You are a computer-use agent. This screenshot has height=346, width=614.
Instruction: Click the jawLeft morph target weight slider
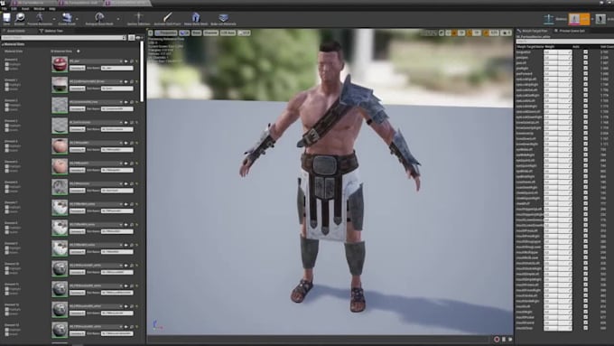click(558, 62)
